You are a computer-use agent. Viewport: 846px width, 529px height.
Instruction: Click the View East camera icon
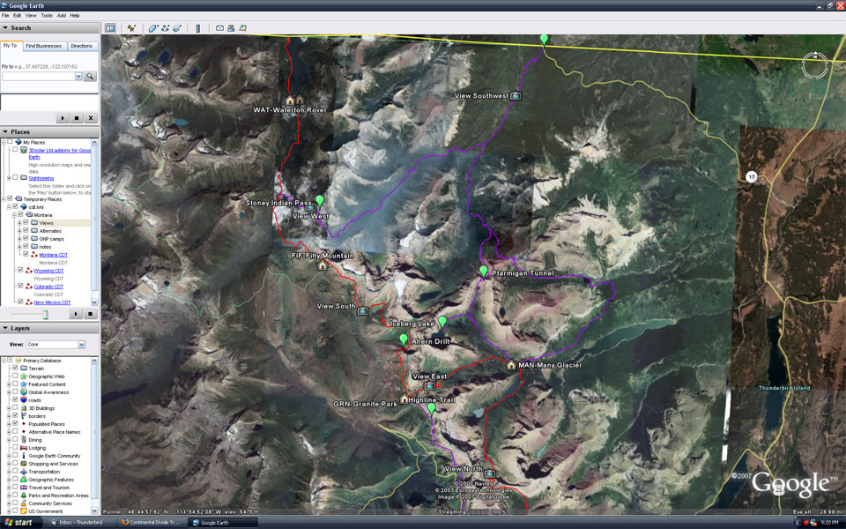tap(429, 385)
